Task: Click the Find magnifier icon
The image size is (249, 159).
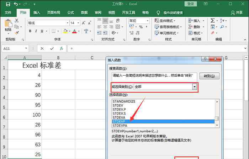Action: [x=222, y=27]
